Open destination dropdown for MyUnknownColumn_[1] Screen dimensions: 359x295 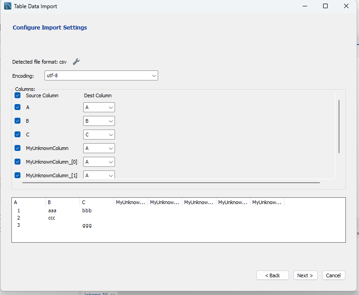(99, 175)
